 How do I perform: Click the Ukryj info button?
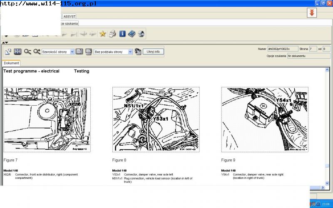click(153, 52)
